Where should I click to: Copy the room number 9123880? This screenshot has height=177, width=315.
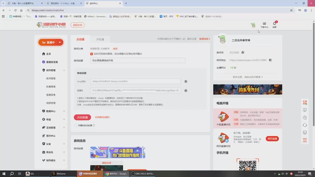(x=243, y=52)
